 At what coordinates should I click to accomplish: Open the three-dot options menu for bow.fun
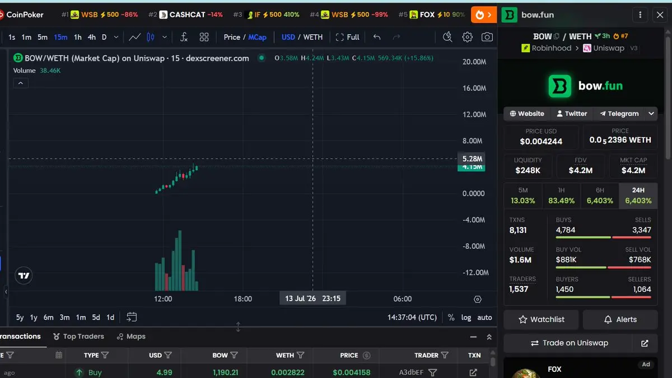[640, 15]
